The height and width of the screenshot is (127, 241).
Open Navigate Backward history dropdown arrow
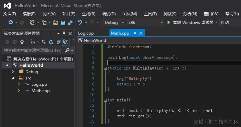pyautogui.click(x=16, y=23)
